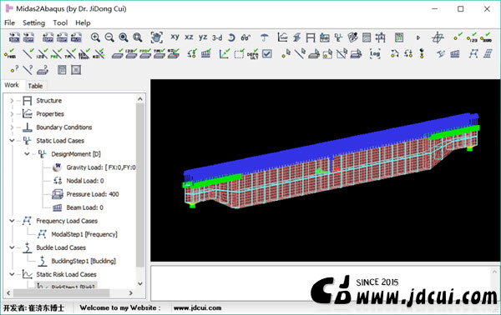Click the rotate view arrow icon
This screenshot has width=501, height=315.
click(231, 37)
